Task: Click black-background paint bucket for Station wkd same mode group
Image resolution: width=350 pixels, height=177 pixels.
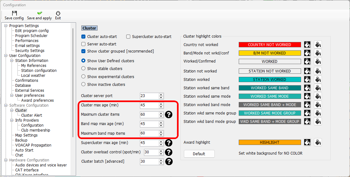Action: 307,113
